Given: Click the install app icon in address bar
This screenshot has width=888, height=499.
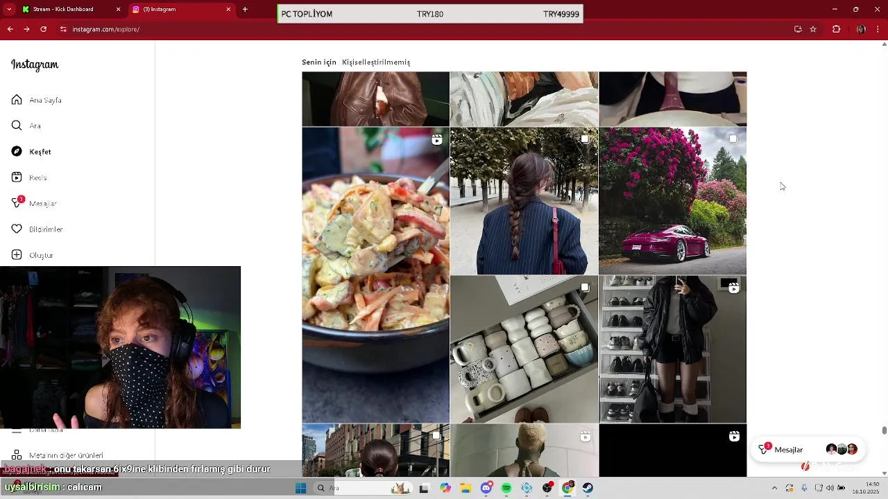Looking at the screenshot, I should [x=798, y=29].
